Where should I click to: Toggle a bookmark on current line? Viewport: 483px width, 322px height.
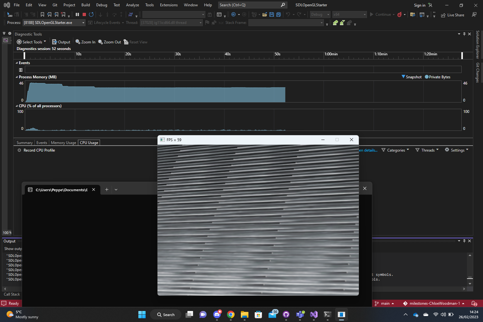(42, 14)
